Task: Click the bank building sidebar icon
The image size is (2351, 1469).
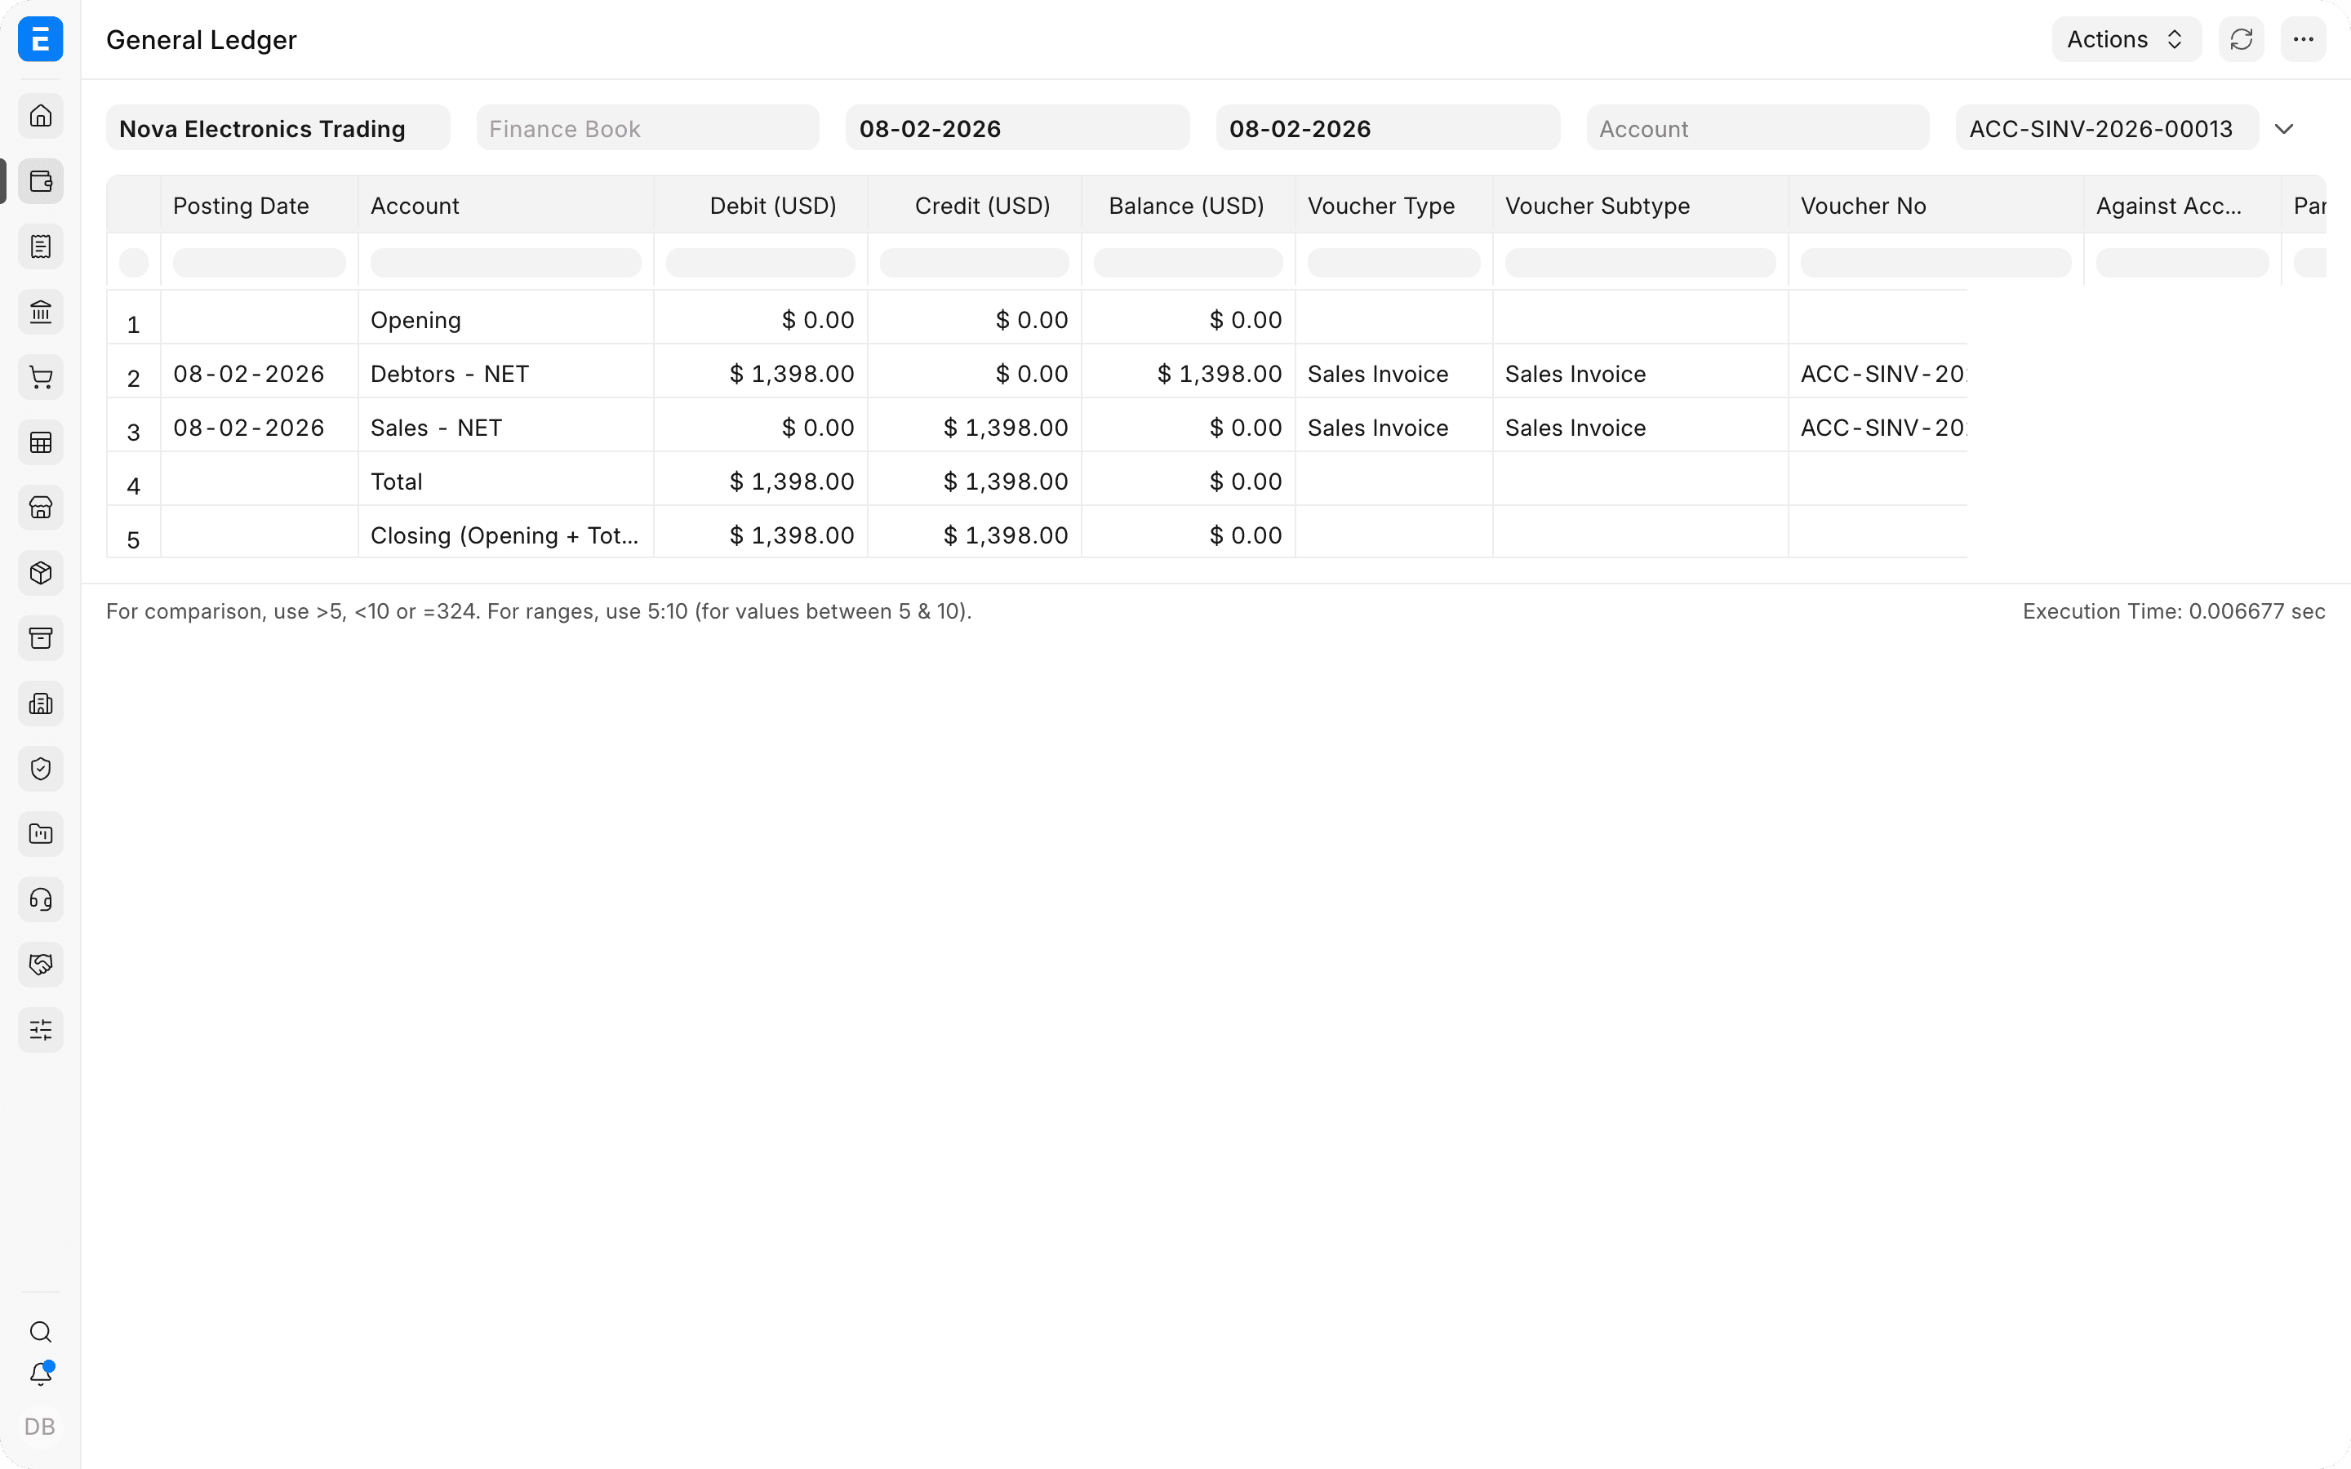Action: click(x=41, y=312)
